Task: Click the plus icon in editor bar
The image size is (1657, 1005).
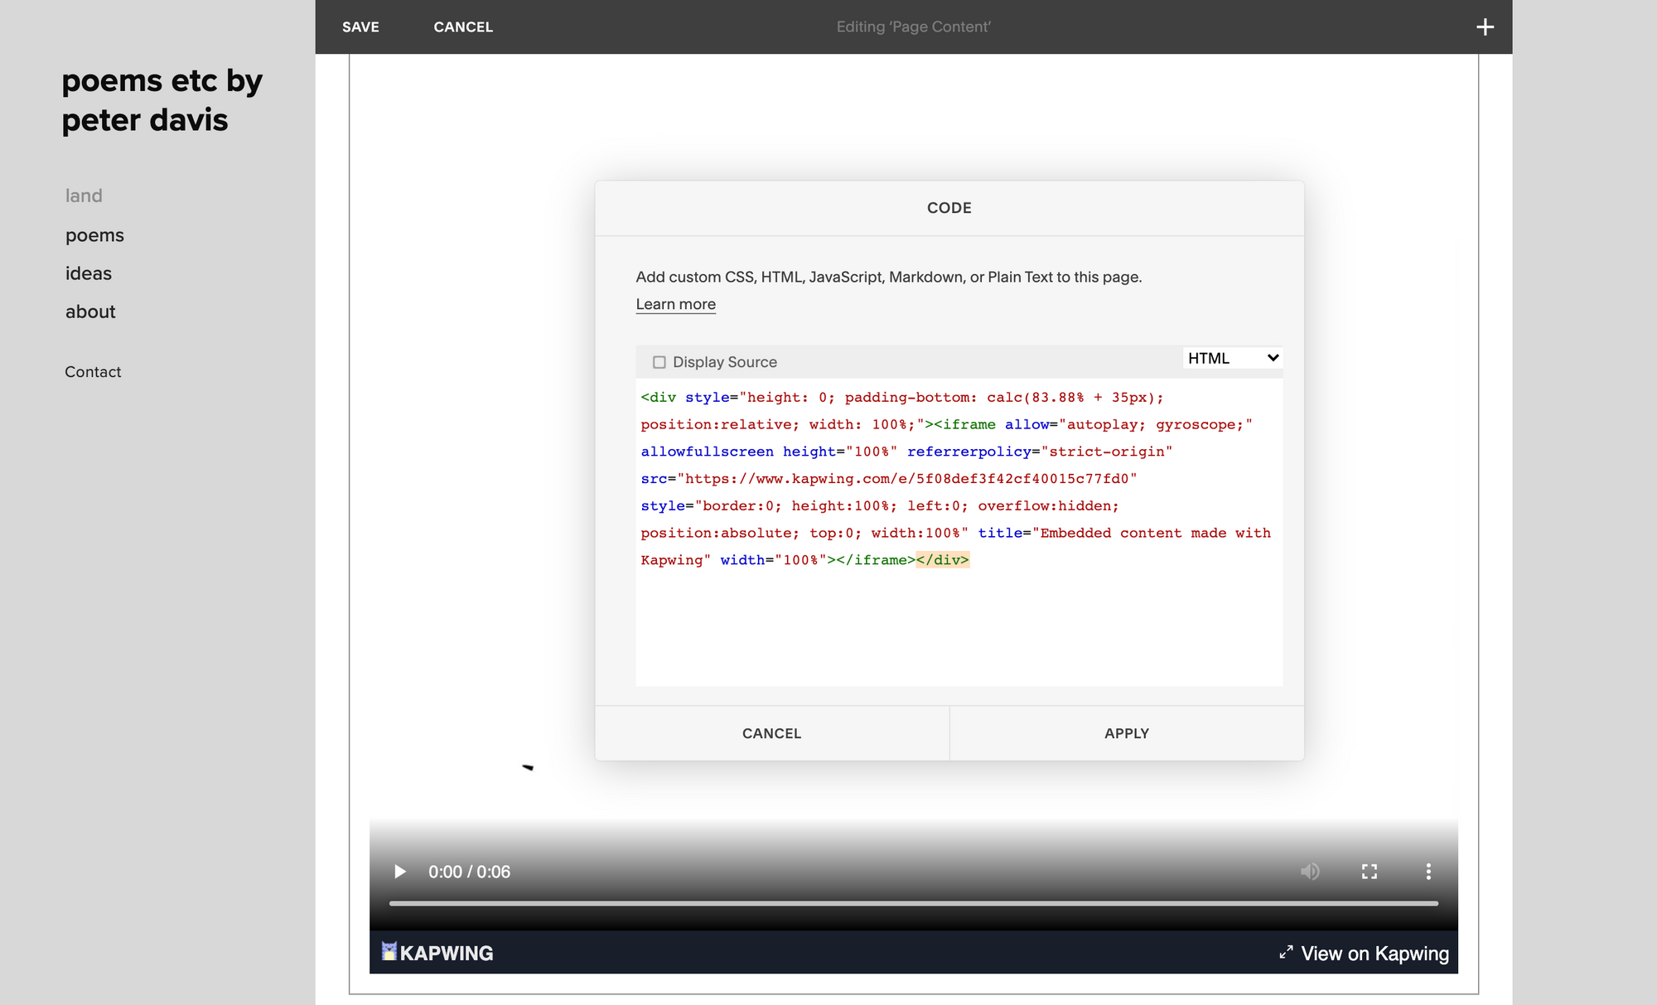Action: click(1485, 27)
